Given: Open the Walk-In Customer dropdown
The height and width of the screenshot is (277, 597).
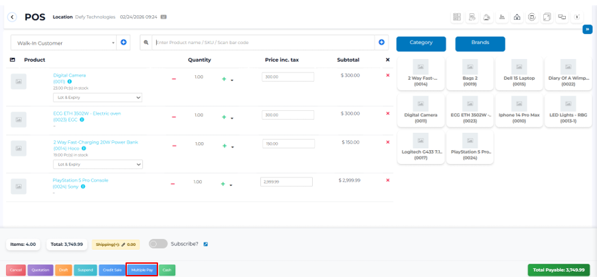Looking at the screenshot, I should pyautogui.click(x=63, y=43).
